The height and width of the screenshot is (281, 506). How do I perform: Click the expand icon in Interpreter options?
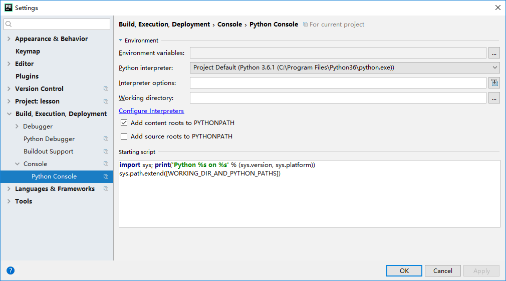tap(494, 83)
